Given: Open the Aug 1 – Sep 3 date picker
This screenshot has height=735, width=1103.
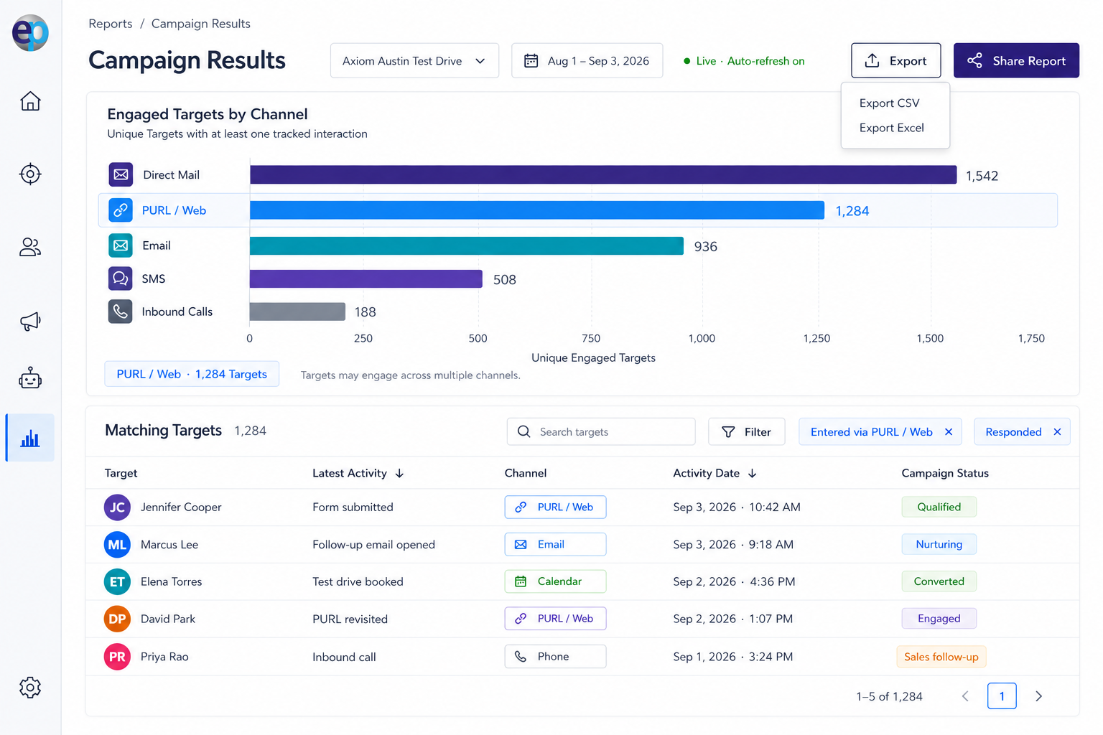Looking at the screenshot, I should 587,61.
